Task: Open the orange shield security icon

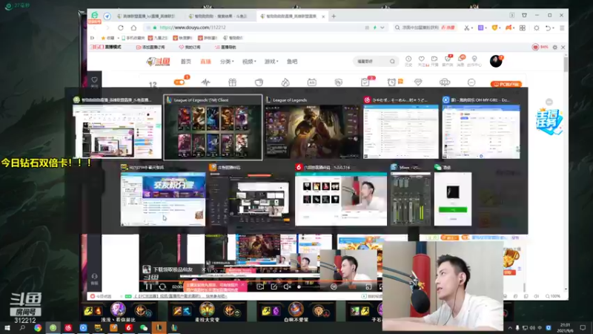Action: coord(494,27)
